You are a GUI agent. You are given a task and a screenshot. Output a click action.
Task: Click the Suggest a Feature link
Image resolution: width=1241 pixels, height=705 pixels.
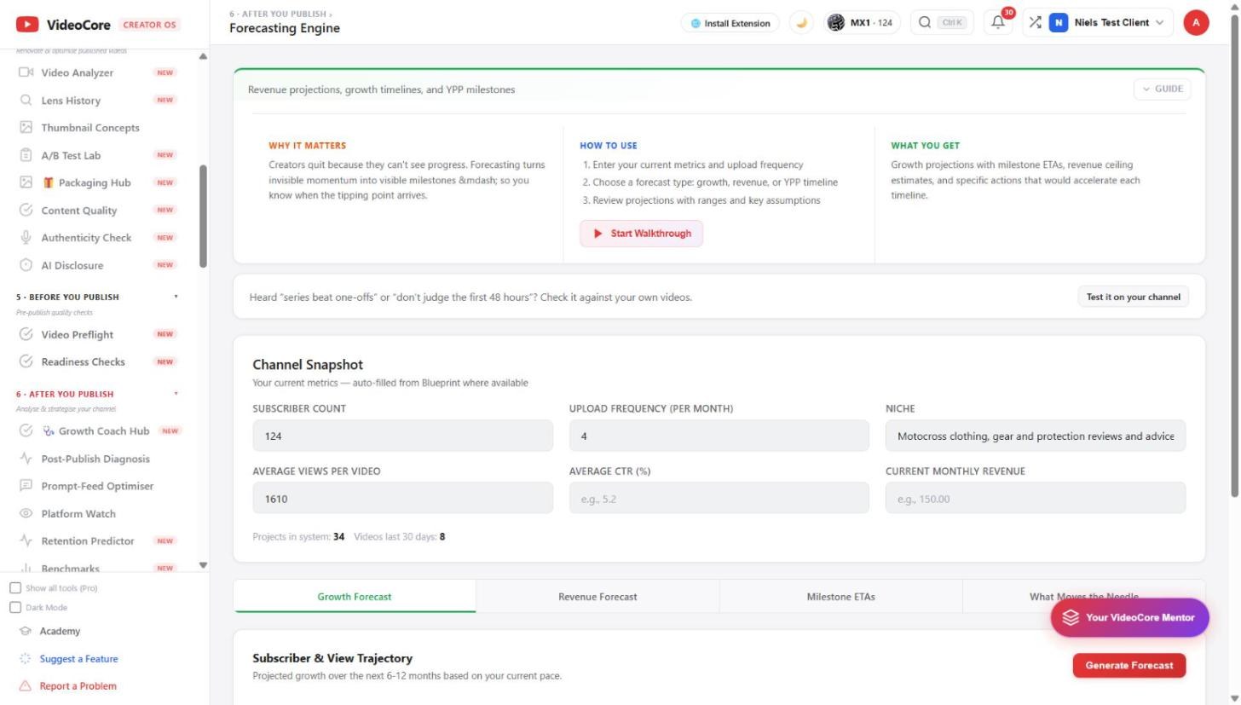78,659
